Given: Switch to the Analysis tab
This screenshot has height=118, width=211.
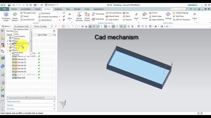Looking at the screenshot, I should [x=58, y=9].
